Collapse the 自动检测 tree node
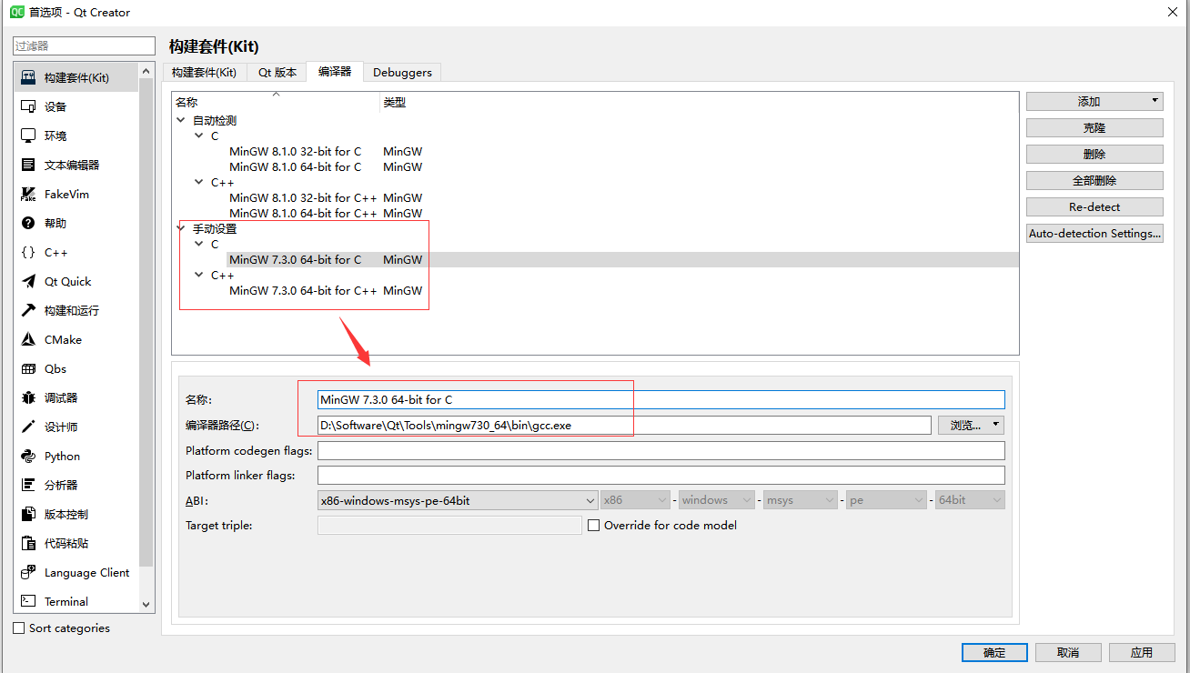The width and height of the screenshot is (1190, 673). tap(181, 120)
